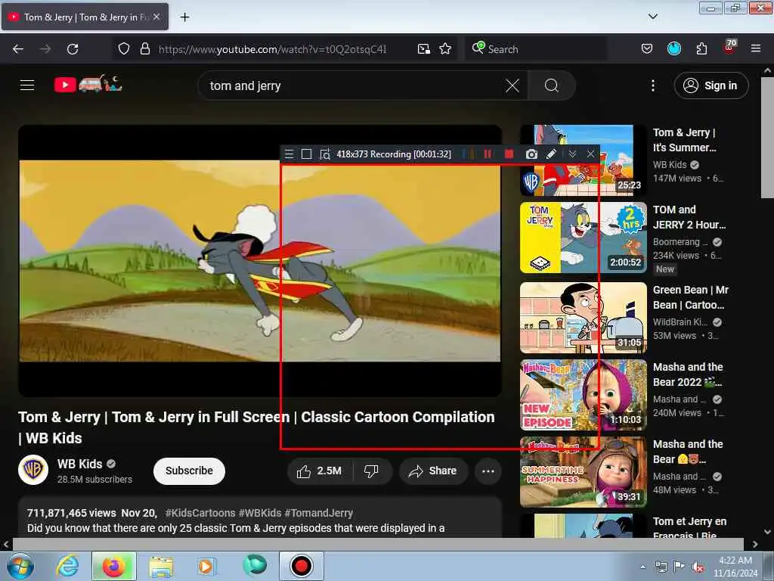774x581 pixels.
Task: Clear the YouTube search text
Action: (512, 86)
